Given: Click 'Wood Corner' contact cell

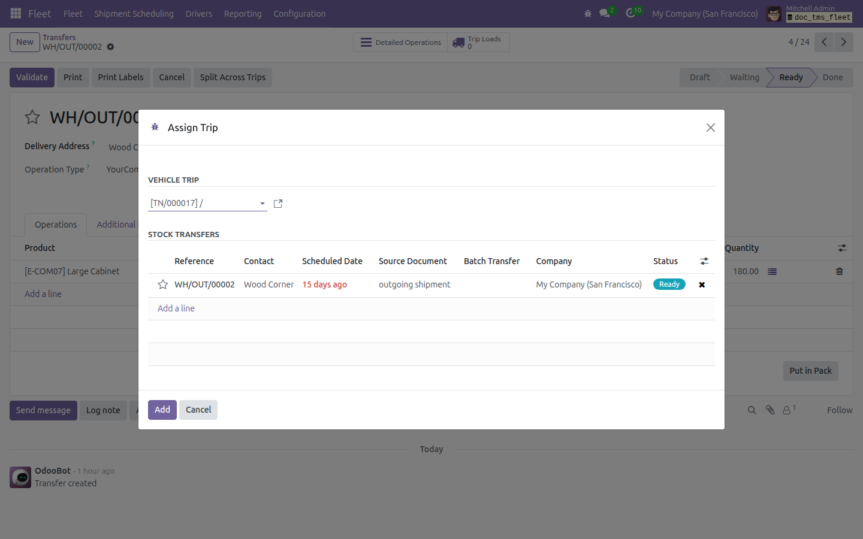Looking at the screenshot, I should coord(269,284).
